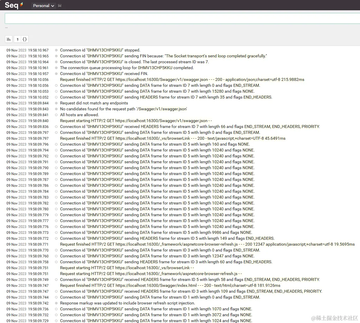Image resolution: width=360 pixels, height=323 pixels.
Task: Click level dot of 'connection queue processing loop' event
Action: pyautogui.click(x=56, y=68)
